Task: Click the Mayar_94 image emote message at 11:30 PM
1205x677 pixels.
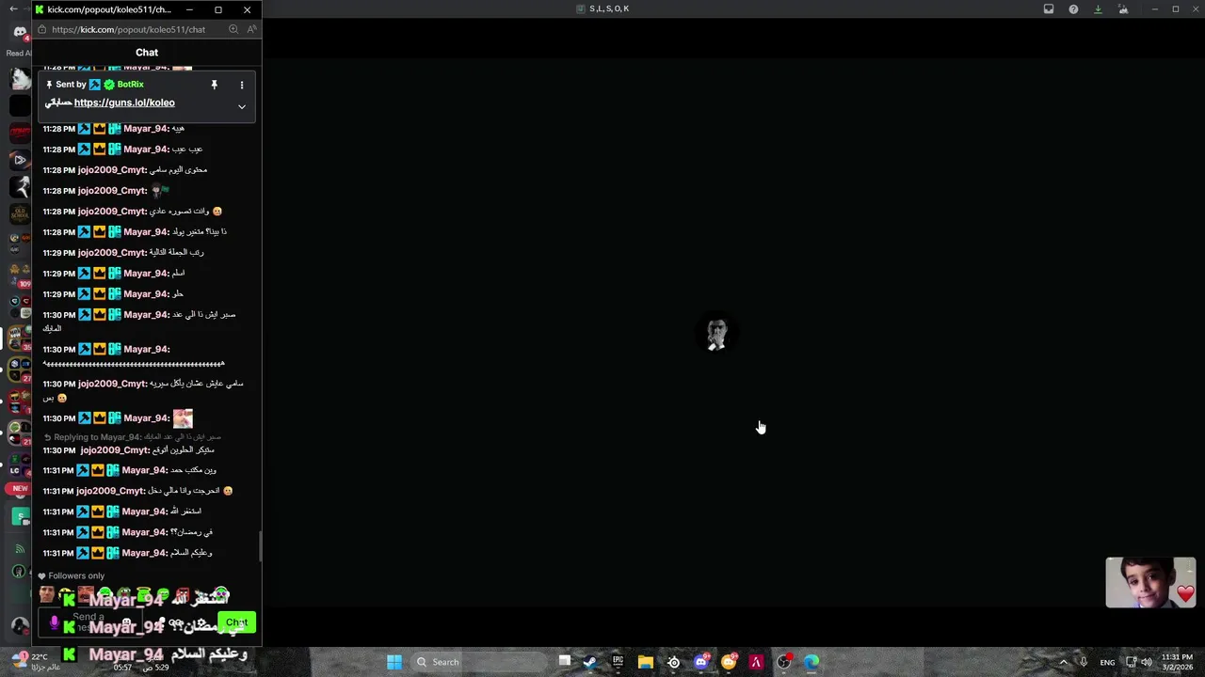Action: click(x=183, y=418)
